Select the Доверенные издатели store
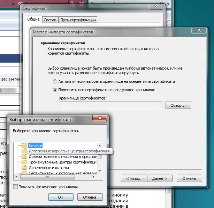This screenshot has height=208, width=214. coord(49,168)
